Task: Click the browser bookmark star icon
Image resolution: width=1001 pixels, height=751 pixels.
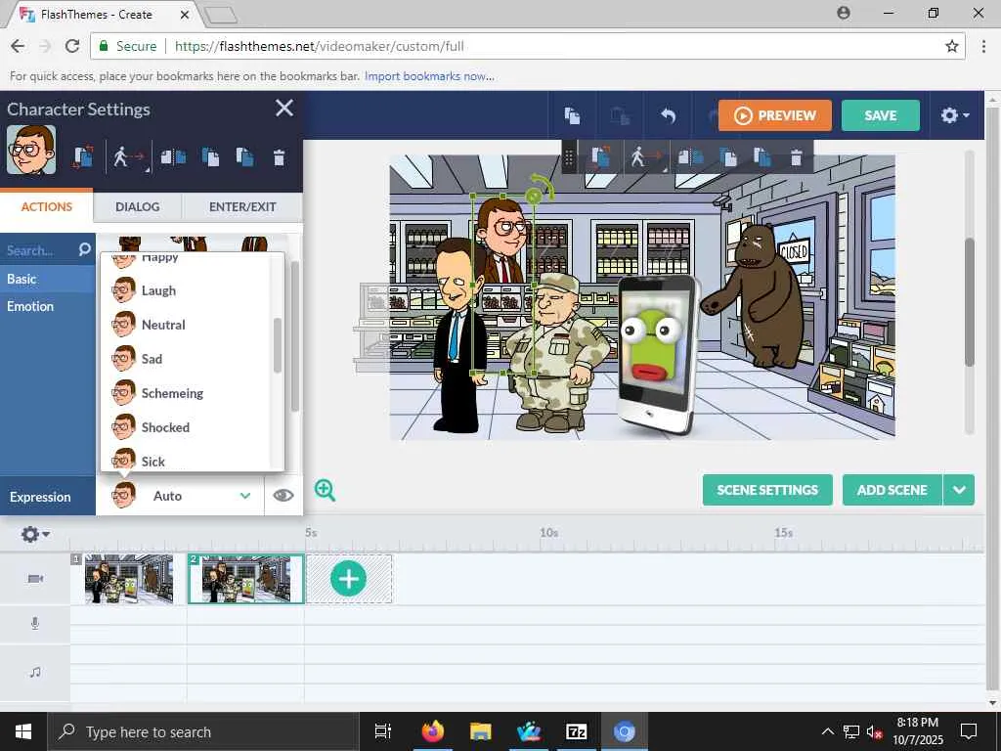Action: click(952, 46)
